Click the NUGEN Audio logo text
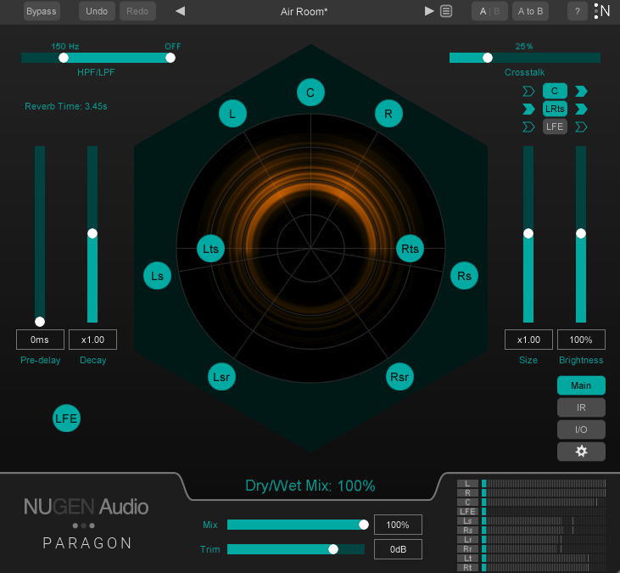This screenshot has width=620, height=573. click(x=87, y=507)
